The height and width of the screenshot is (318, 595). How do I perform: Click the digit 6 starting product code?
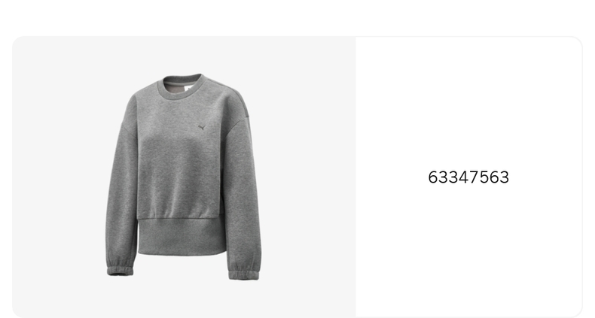pyautogui.click(x=433, y=177)
